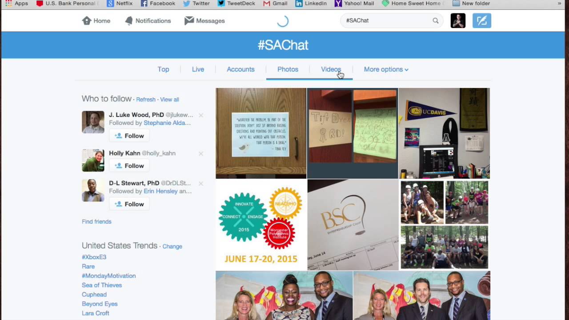
Task: Open the Beyond Eyes trend
Action: click(100, 304)
